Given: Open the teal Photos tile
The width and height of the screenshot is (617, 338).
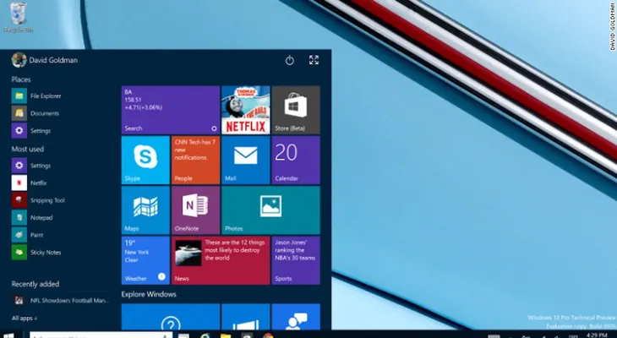Looking at the screenshot, I should 270,210.
